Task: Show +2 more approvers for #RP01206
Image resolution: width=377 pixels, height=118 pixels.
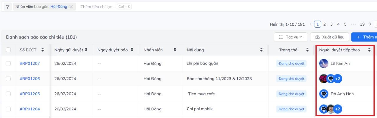Action: point(338,79)
